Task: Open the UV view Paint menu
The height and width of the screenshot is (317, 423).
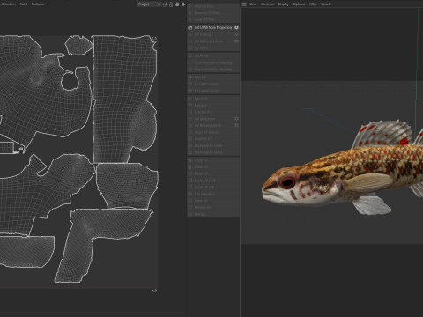Action: tap(24, 4)
